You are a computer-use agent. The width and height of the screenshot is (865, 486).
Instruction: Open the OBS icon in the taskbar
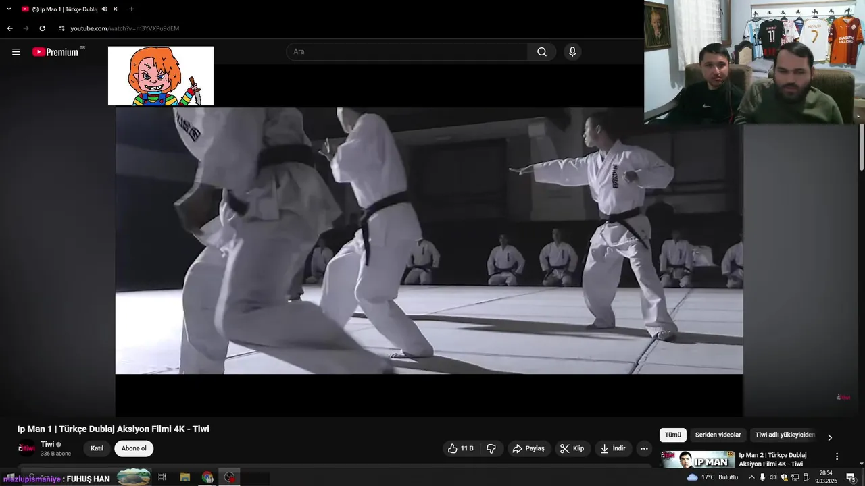[x=230, y=477]
